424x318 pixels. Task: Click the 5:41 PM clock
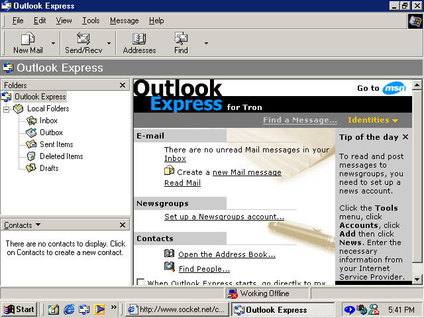[401, 309]
